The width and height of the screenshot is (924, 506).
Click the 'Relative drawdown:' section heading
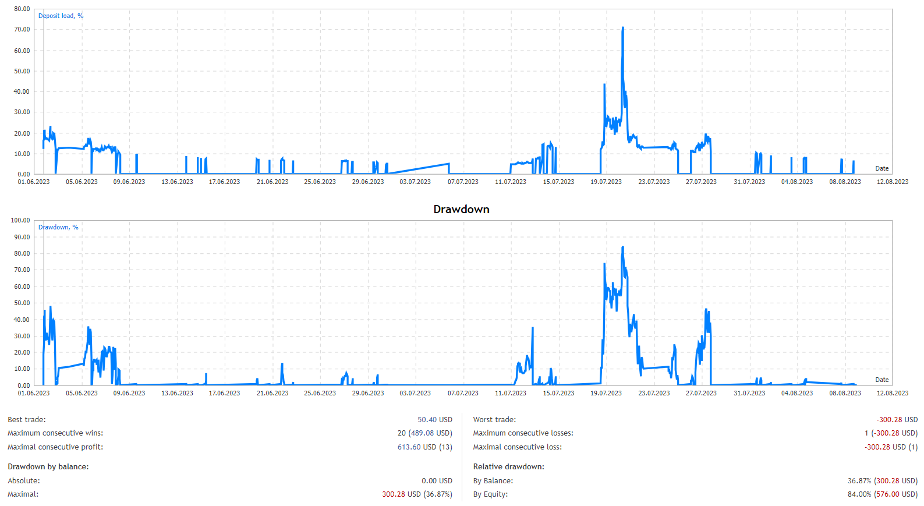[x=508, y=467]
